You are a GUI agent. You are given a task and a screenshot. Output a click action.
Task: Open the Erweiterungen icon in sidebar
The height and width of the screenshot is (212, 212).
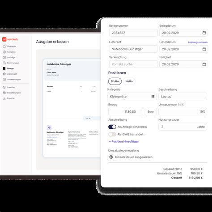pyautogui.click(x=4, y=93)
